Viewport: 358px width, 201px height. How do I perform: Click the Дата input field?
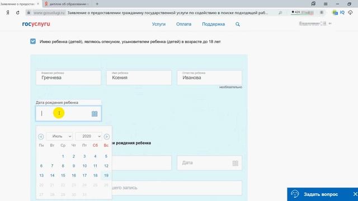209,163
